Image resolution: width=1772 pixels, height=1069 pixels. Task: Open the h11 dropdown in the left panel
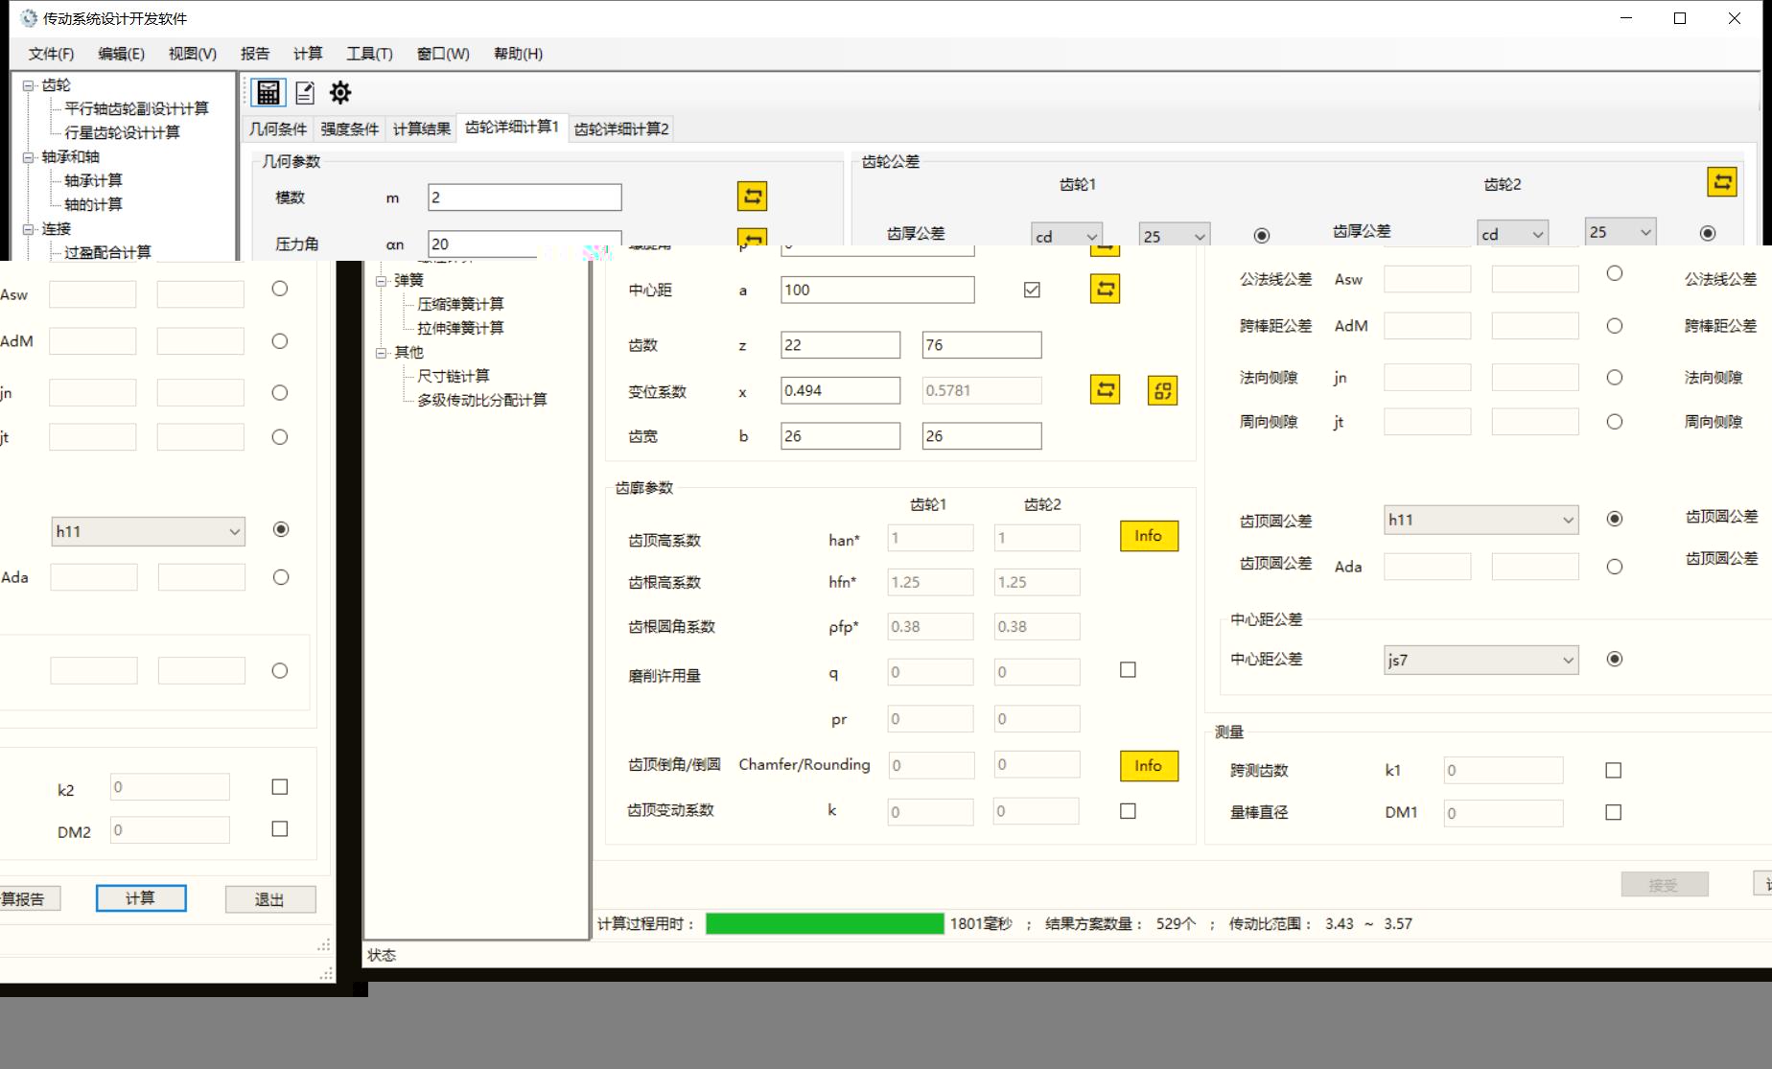click(149, 531)
